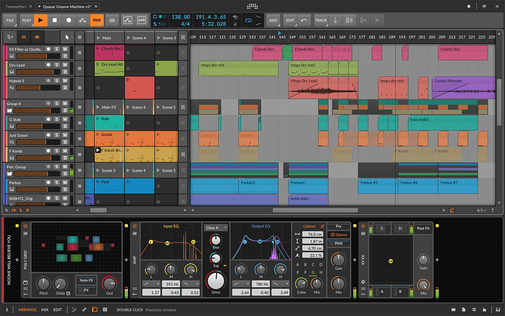The height and width of the screenshot is (316, 505).
Task: Mute the G Stab track
Action: coord(65,119)
